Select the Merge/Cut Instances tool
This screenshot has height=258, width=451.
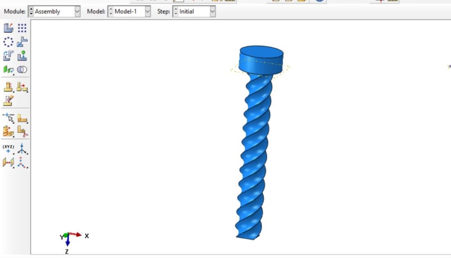coord(22,69)
